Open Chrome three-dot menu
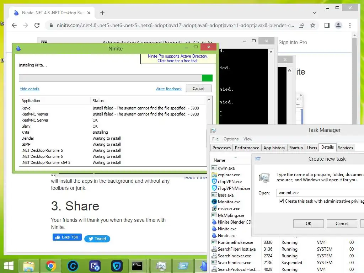Screen dimensions: 364x273 [350, 25]
